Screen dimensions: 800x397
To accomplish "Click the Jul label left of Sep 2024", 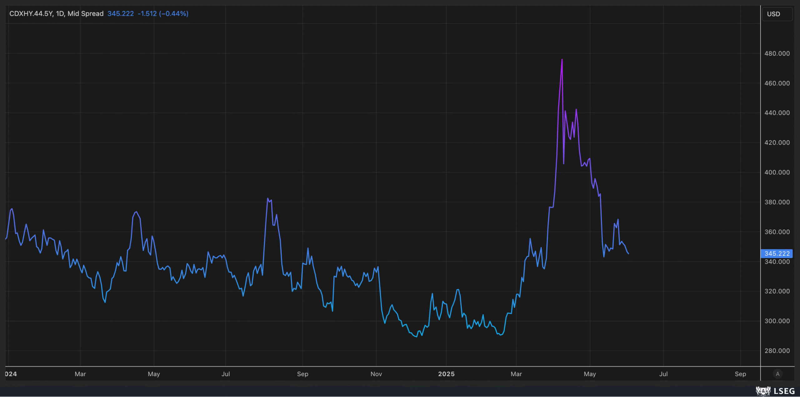I will (226, 374).
